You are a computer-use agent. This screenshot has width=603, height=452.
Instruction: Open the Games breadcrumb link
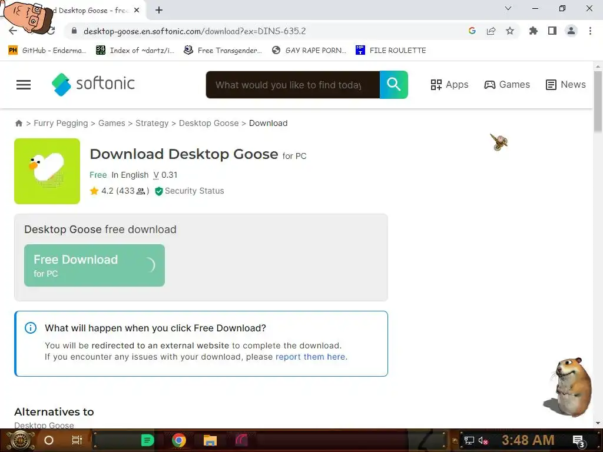tap(111, 123)
